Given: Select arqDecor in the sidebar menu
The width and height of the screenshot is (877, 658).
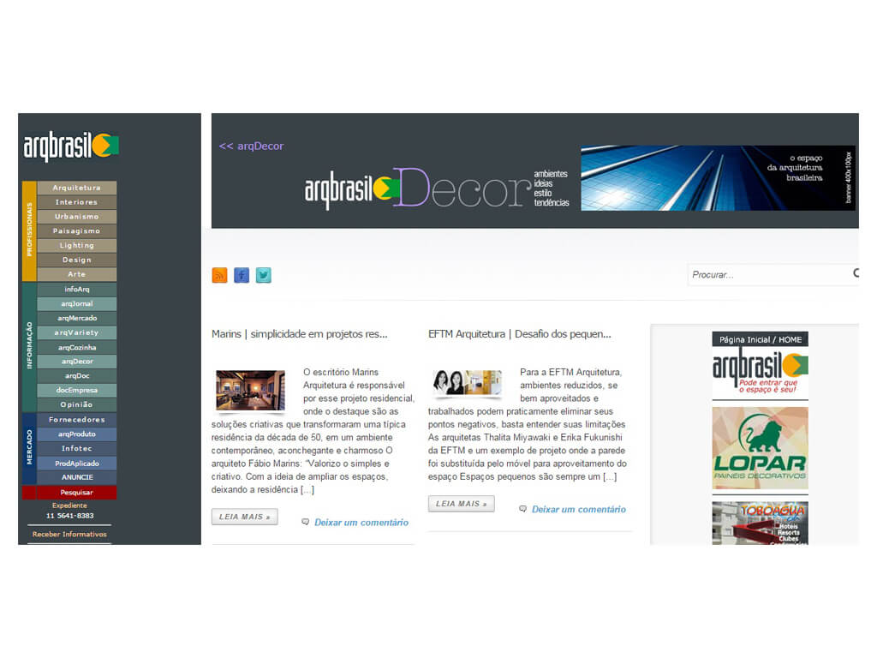Looking at the screenshot, I should coord(76,362).
